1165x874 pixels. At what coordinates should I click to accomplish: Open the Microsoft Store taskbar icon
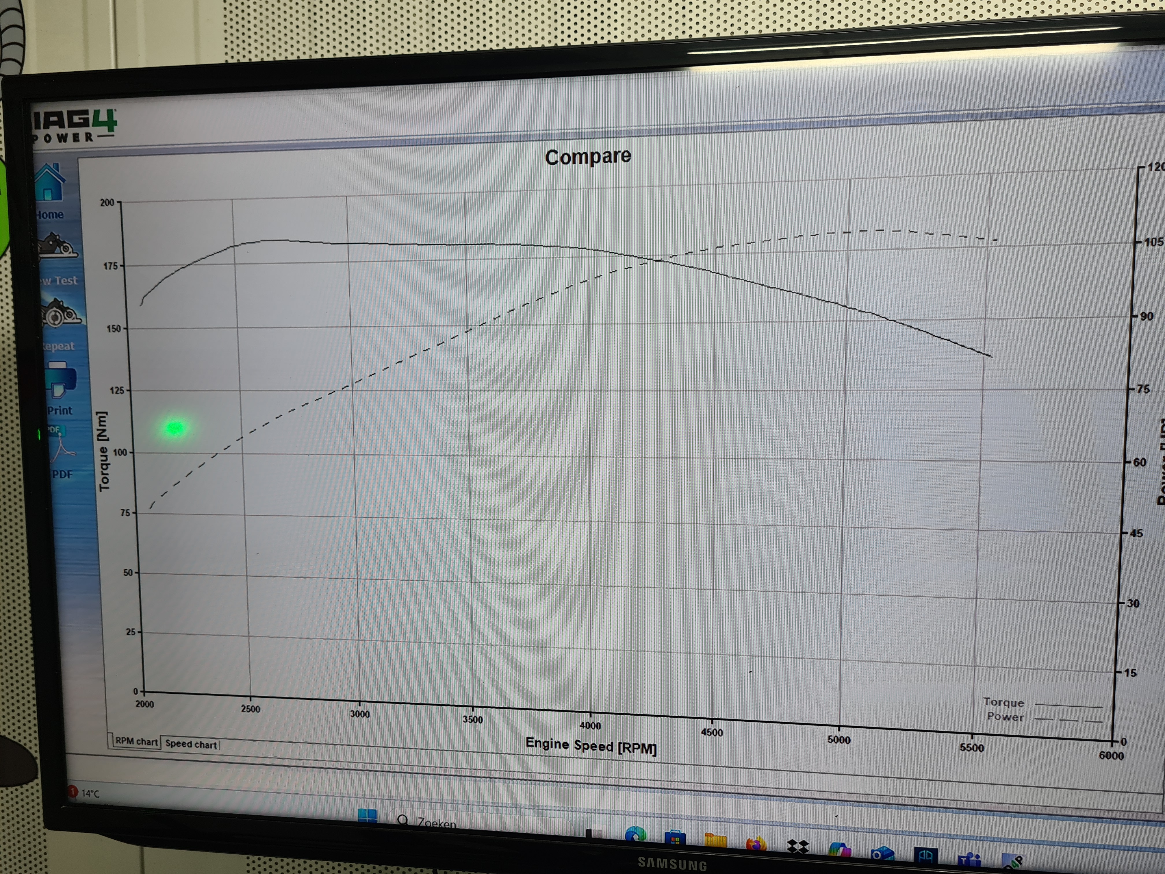(675, 838)
